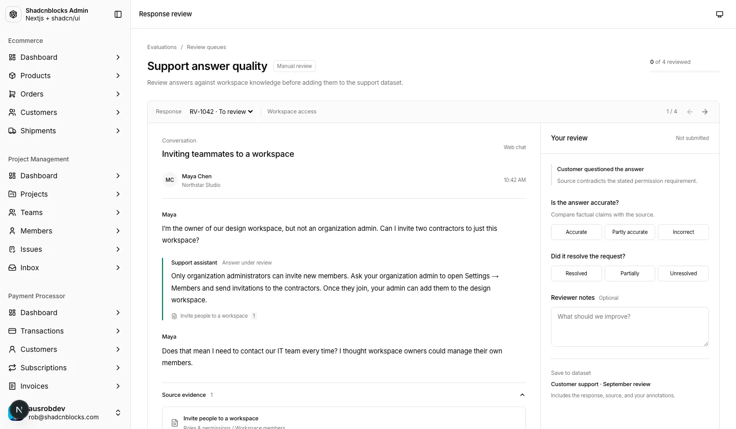Click the Manual review badge
The width and height of the screenshot is (736, 429).
[x=294, y=66]
